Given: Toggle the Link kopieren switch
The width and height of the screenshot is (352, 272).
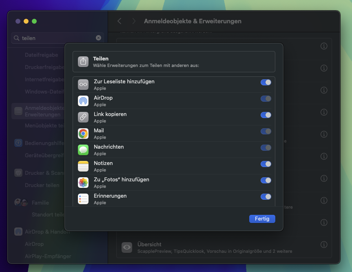Looking at the screenshot, I should (x=266, y=115).
